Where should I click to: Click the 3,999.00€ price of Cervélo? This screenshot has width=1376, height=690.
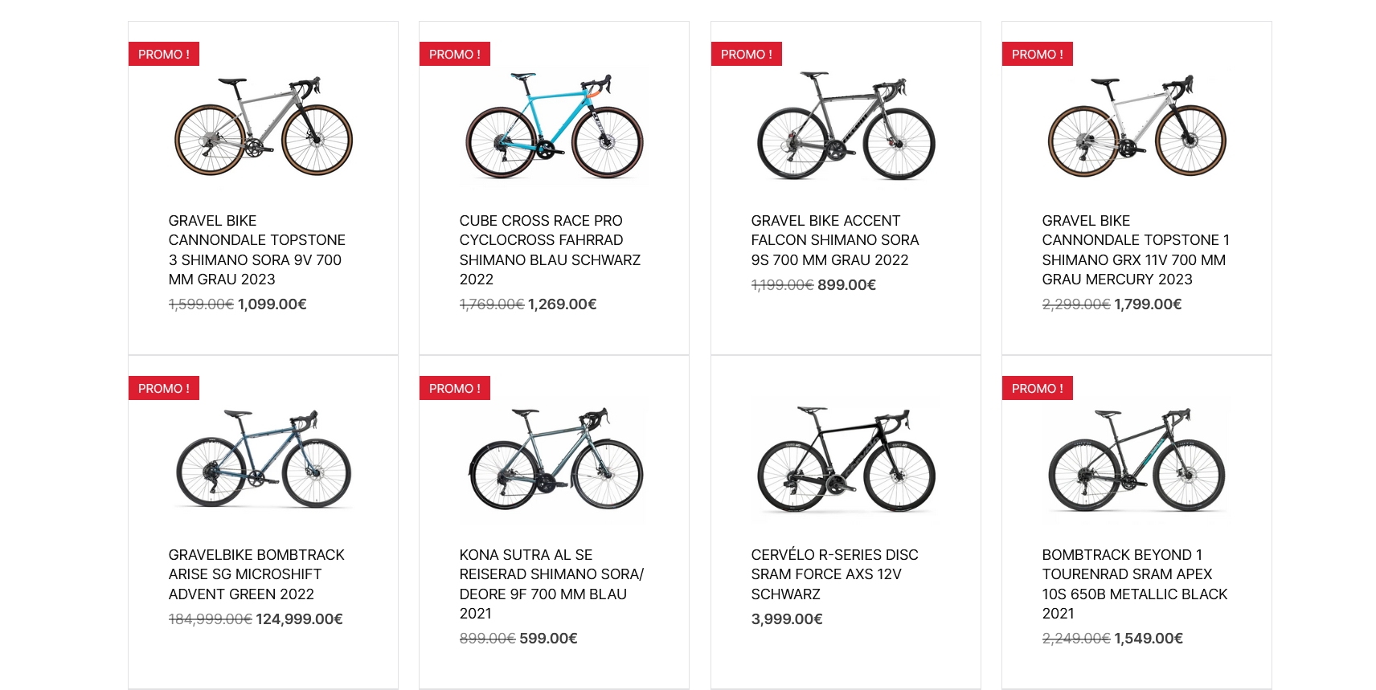click(787, 619)
